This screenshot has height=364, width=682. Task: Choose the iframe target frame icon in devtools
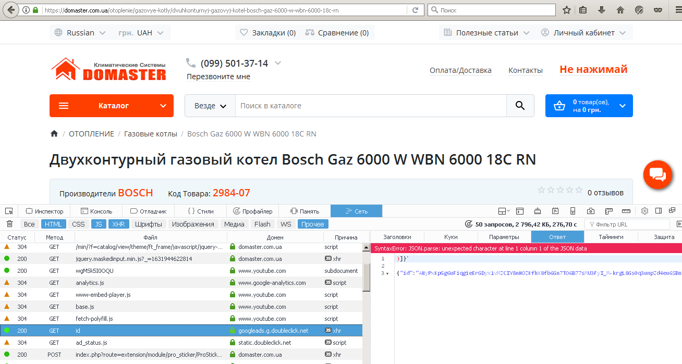504,211
